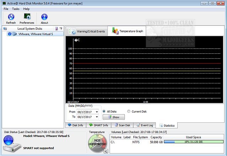Switch to the Scan Disk tab
Image resolution: width=227 pixels, height=156 pixels.
[x=122, y=125]
